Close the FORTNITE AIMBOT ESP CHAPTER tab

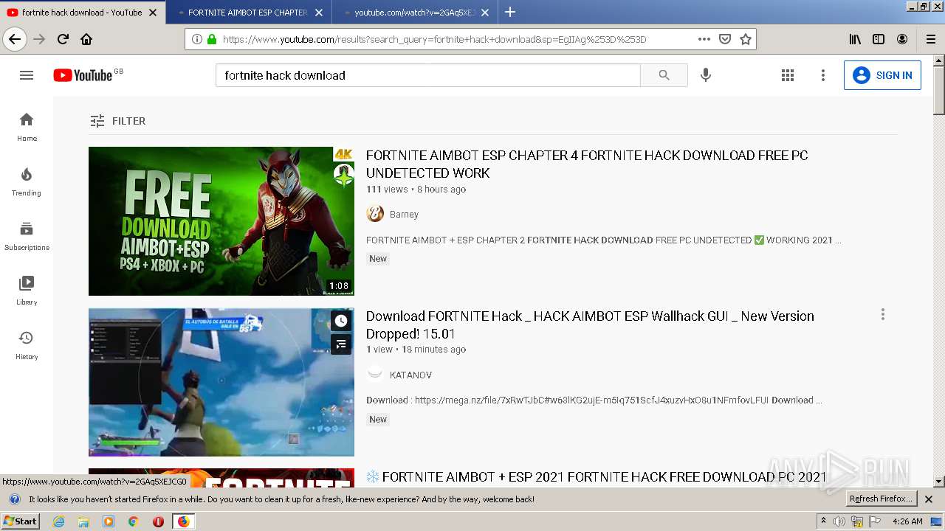(319, 12)
